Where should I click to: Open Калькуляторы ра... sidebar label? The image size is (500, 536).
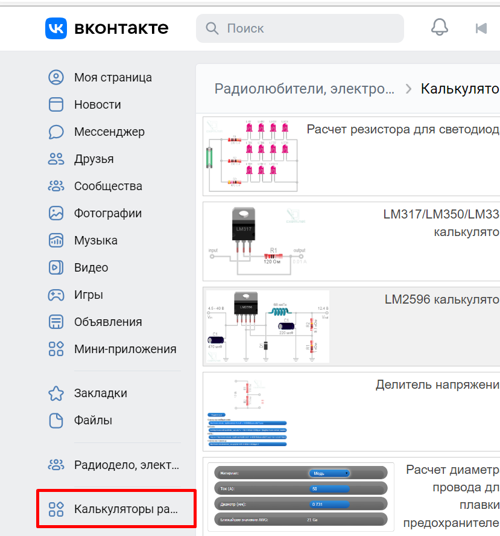pos(126,509)
